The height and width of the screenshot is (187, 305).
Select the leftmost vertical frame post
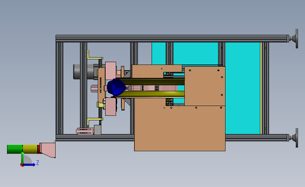[x=59, y=88]
